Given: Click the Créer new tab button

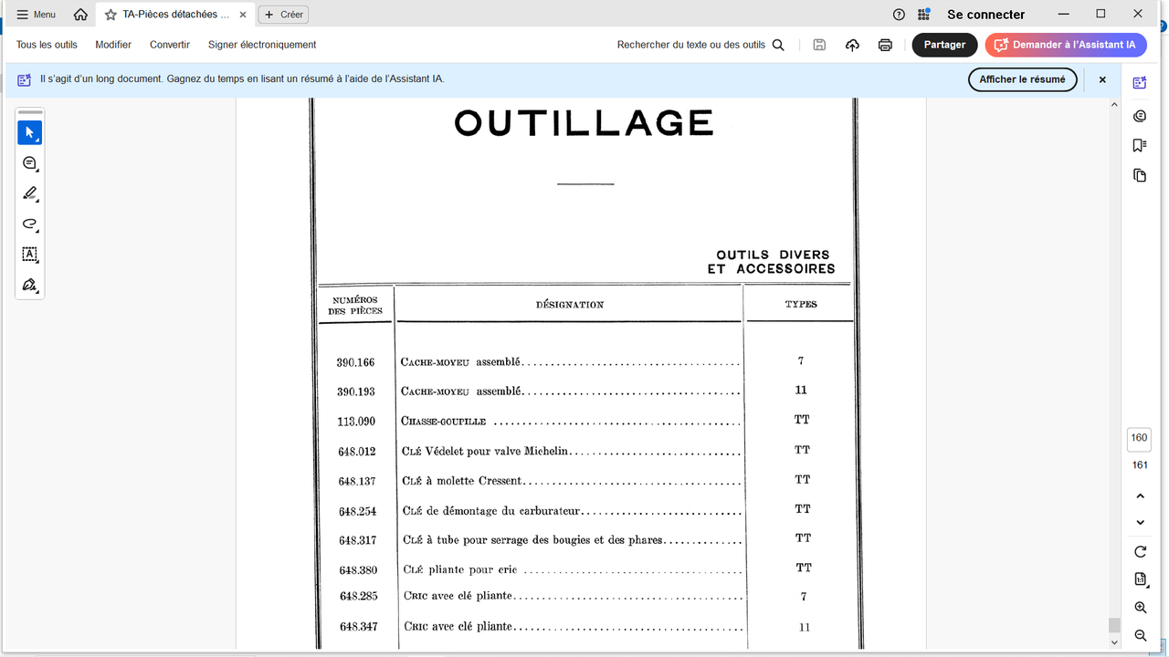Looking at the screenshot, I should (283, 15).
